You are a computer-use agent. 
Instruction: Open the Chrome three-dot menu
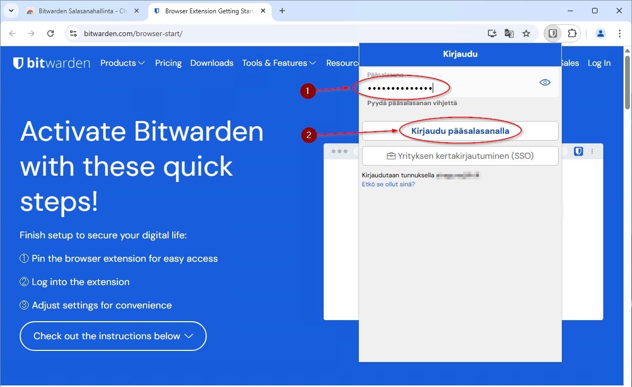pos(619,33)
